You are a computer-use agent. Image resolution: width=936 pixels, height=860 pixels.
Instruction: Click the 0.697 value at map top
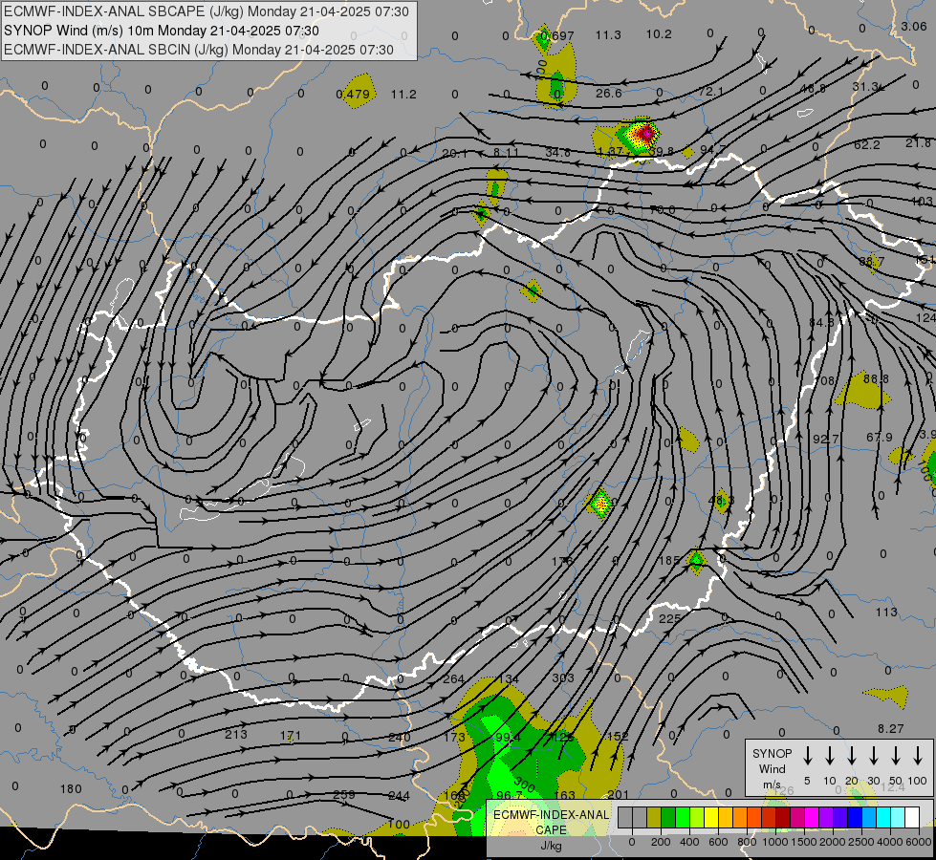556,35
